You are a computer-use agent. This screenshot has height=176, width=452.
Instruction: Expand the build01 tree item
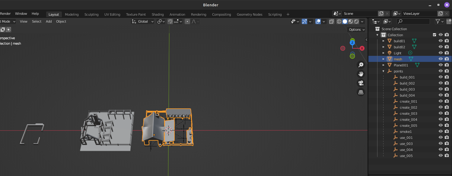(384, 41)
